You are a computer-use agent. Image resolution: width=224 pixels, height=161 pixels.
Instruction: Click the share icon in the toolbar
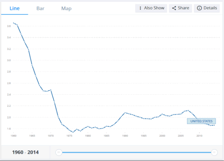pyautogui.click(x=174, y=8)
